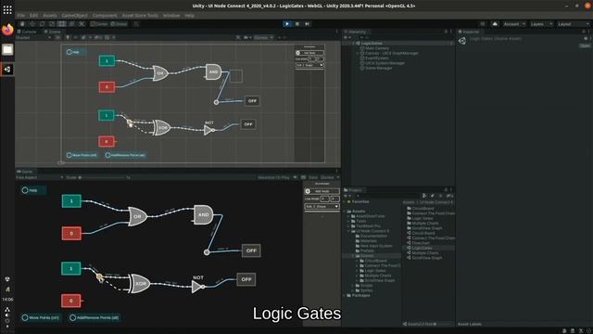Toggle Move Points option in Game view
593x334 pixels.
point(40,317)
